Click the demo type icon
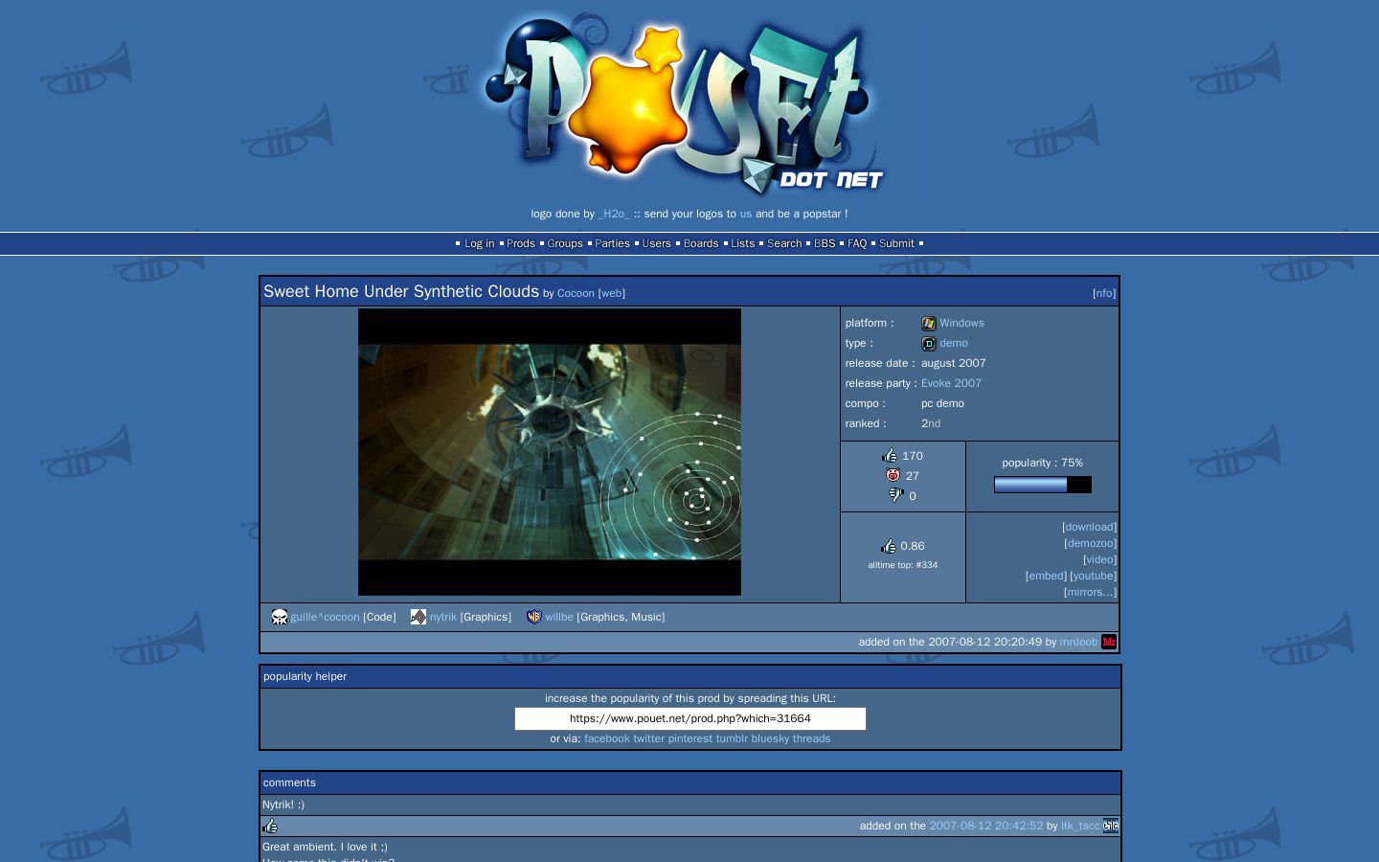1379x862 pixels. (x=928, y=344)
